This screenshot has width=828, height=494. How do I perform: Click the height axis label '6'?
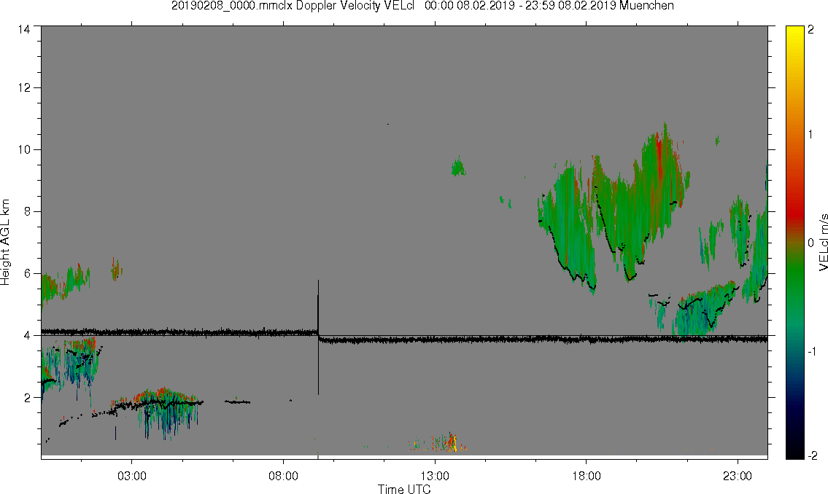(28, 274)
